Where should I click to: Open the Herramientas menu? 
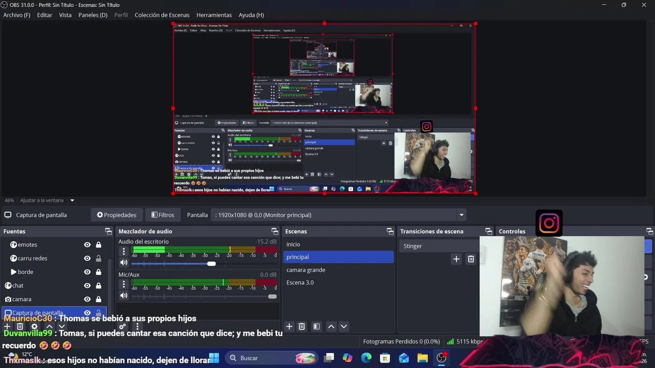pyautogui.click(x=214, y=15)
